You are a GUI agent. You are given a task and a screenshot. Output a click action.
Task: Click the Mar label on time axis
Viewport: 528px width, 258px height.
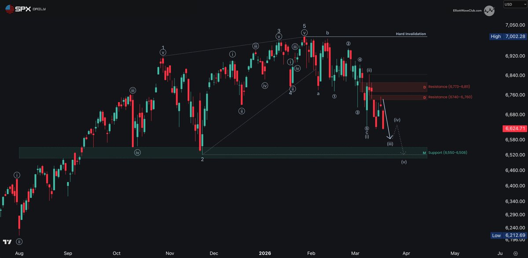356,254
